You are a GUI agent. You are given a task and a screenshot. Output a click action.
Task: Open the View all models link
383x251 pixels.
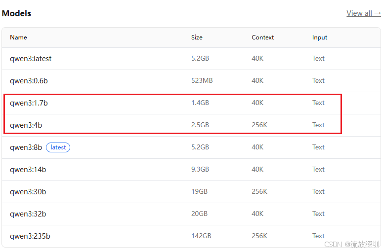363,13
